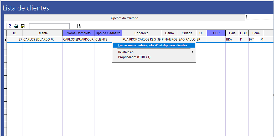This screenshot has width=274, height=137.
Task: Select 'Enviar mens.padrão pelo WhatsApp aos clientes'
Action: point(153,45)
